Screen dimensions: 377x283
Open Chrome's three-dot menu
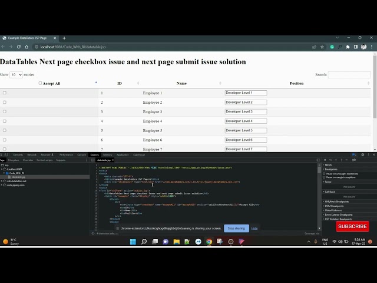pos(372,47)
